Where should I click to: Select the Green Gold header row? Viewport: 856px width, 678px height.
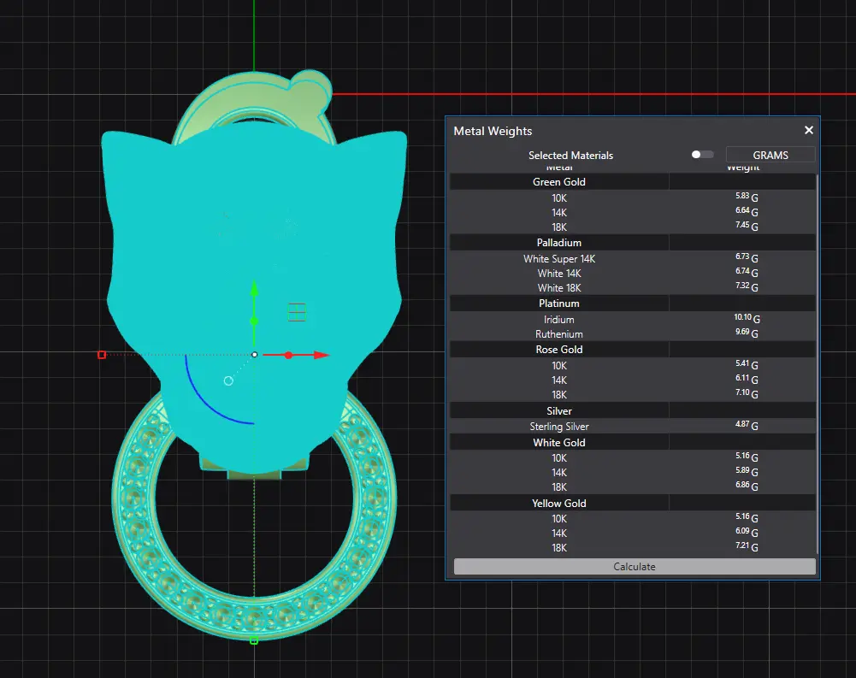[x=632, y=182]
